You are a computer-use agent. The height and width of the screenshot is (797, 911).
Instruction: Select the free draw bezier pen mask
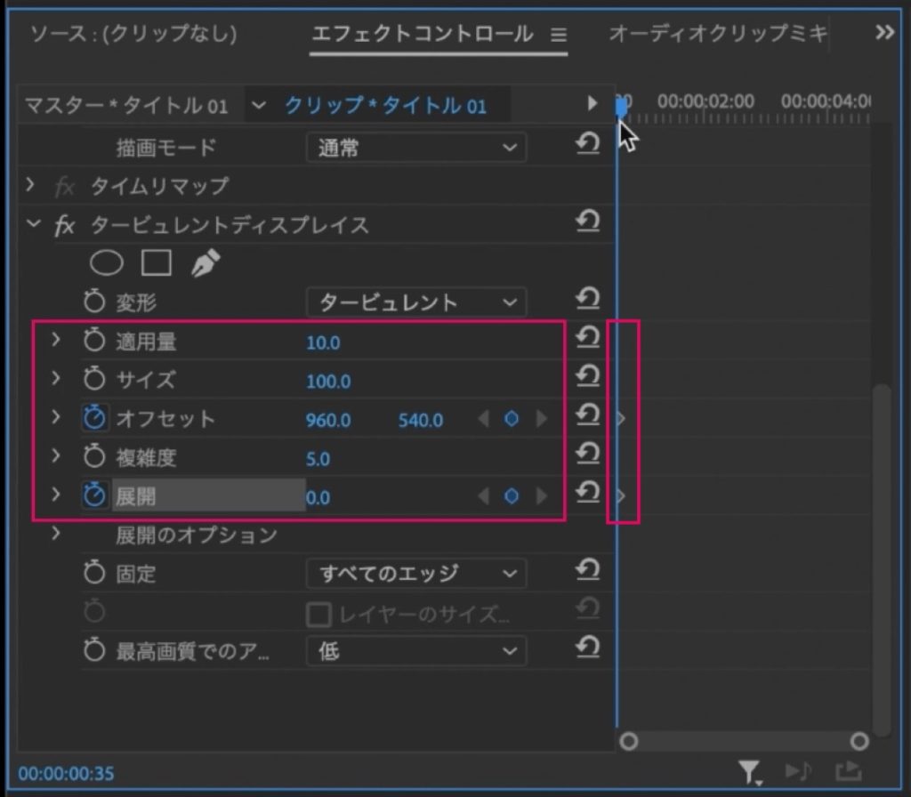click(x=206, y=262)
